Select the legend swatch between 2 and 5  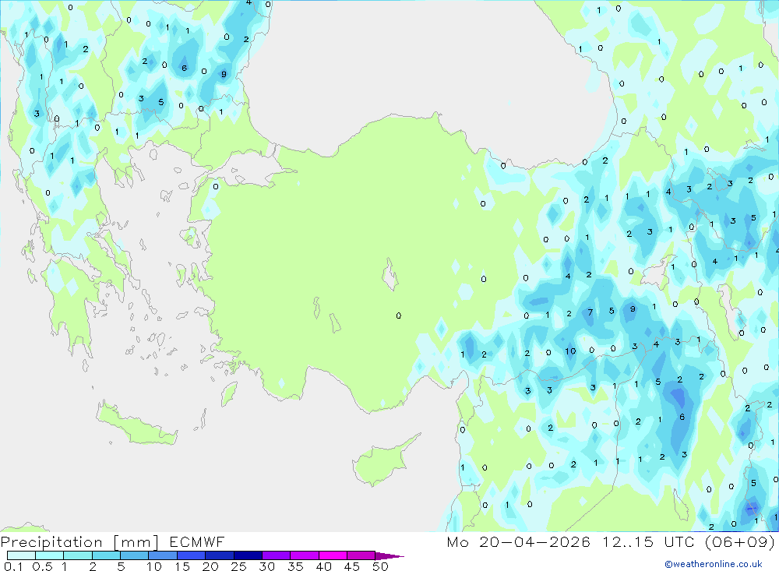pyautogui.click(x=106, y=555)
